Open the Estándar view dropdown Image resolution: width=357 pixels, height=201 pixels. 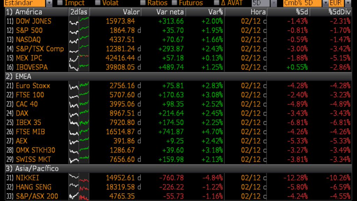click(x=49, y=3)
